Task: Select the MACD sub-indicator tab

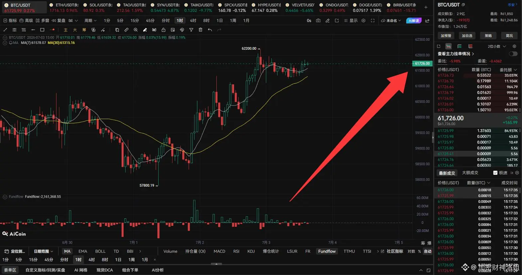Action: click(219, 251)
